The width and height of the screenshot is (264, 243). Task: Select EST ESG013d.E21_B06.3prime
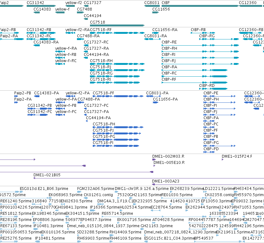(x=44, y=189)
